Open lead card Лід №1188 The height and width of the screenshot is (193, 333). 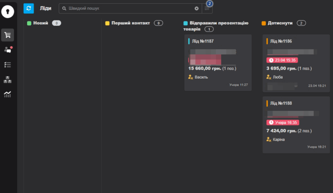281,103
